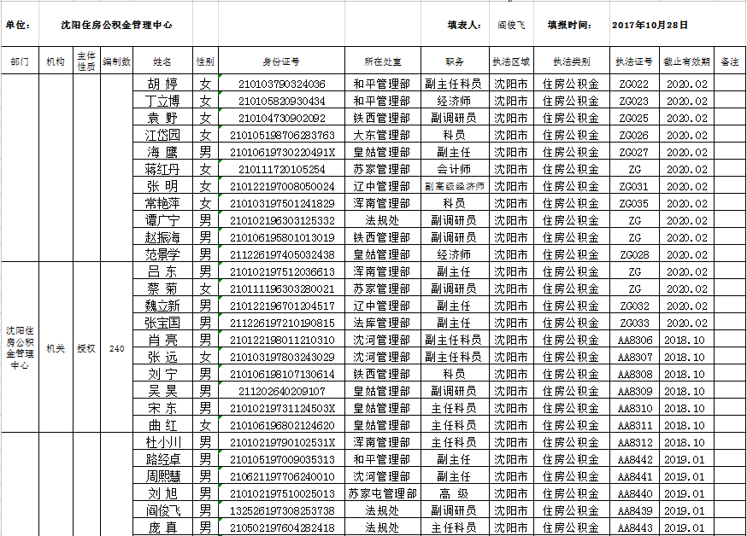Click ID number 21010519870628​3763
The image size is (747, 536).
click(x=283, y=136)
